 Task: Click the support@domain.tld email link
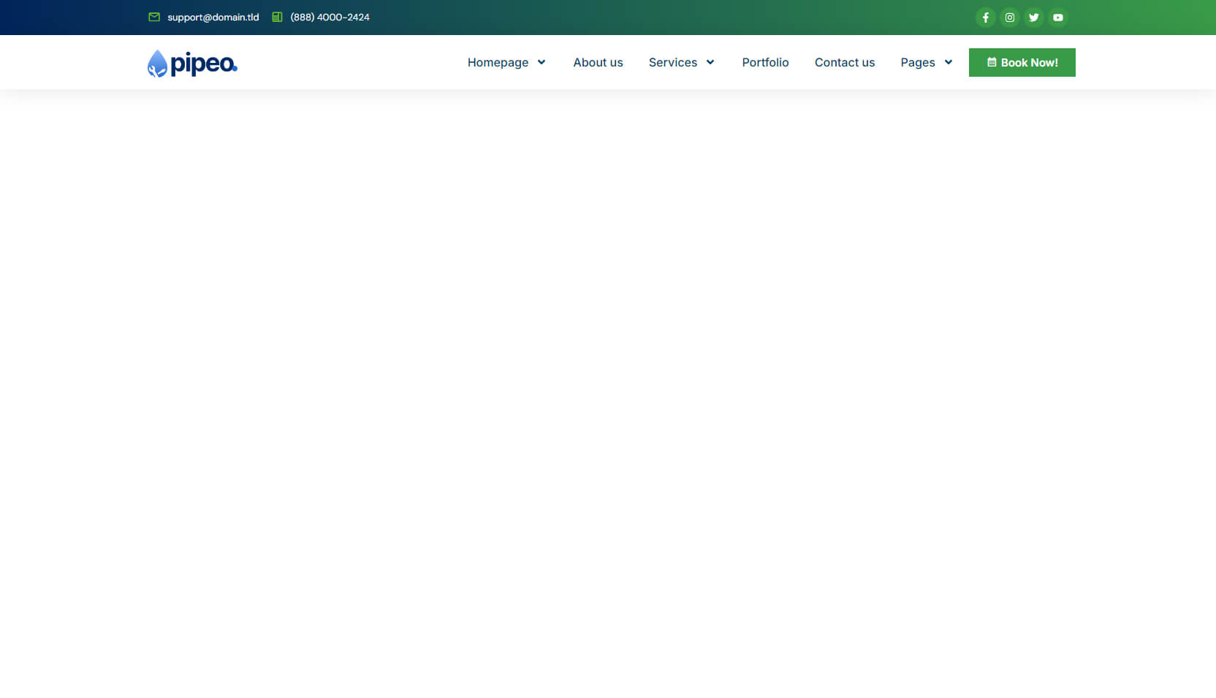tap(213, 17)
